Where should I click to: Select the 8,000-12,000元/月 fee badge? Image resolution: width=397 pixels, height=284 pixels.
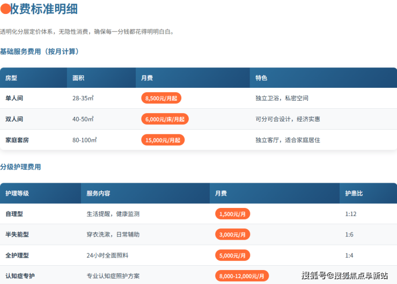(x=242, y=276)
